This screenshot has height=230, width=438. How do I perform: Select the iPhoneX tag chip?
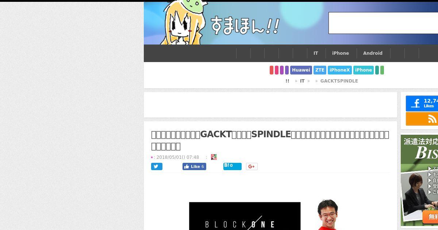point(339,70)
